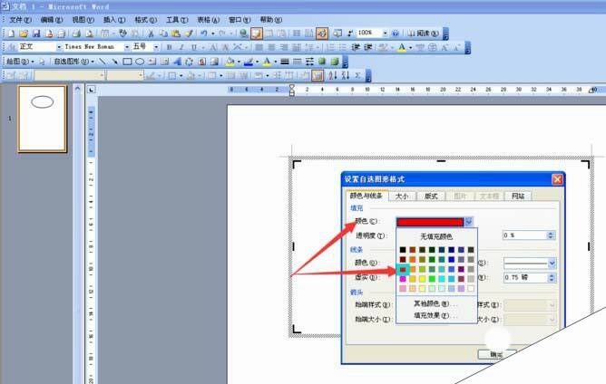Screen dimensions: 606x384
Task: Open the paragraph style dropdown showing 正文
Action: pos(59,47)
